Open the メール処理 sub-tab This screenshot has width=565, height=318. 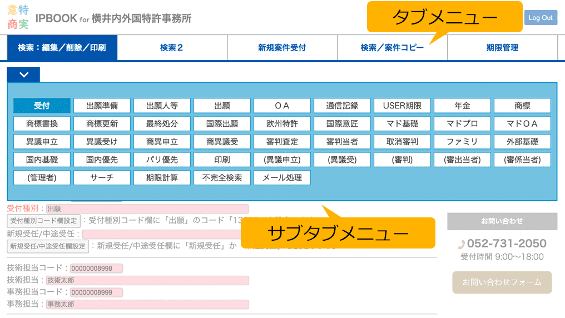click(x=282, y=178)
